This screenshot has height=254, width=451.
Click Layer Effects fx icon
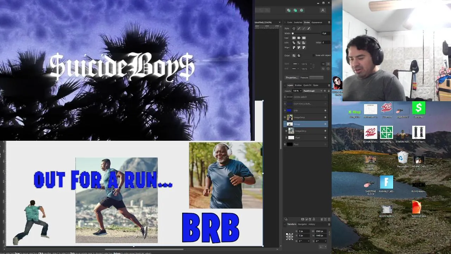[310, 219]
